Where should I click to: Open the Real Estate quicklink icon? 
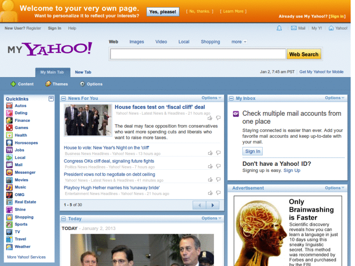[x=9, y=202]
